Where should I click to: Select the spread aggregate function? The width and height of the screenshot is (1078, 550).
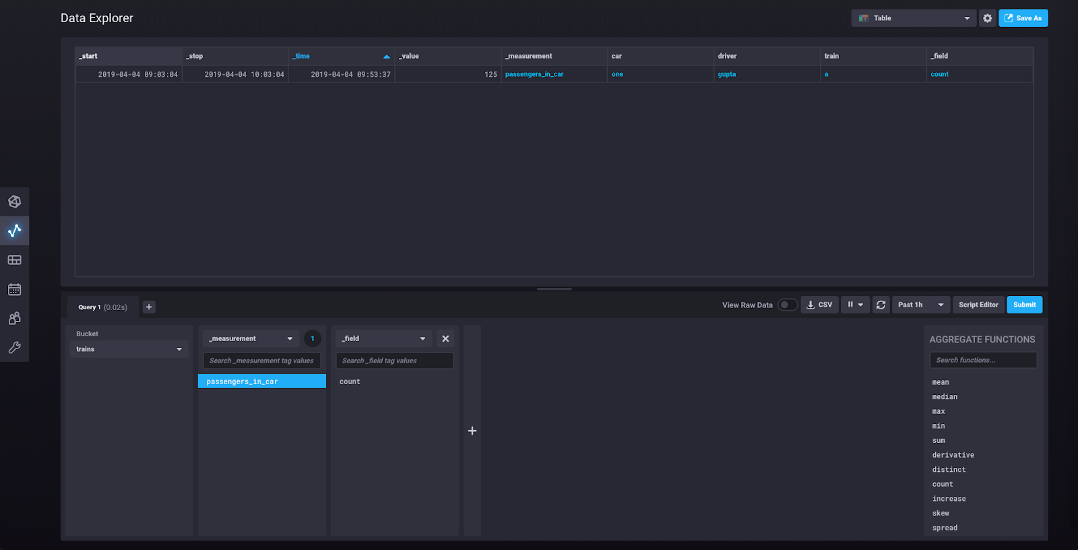click(945, 528)
